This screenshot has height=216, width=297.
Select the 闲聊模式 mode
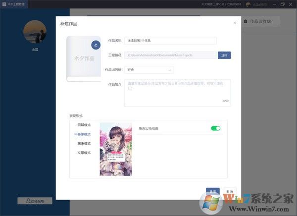(84, 125)
